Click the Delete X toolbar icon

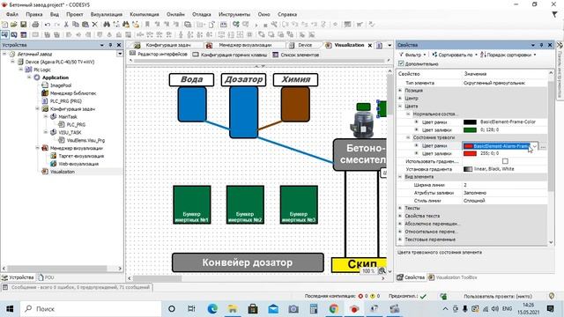tap(94, 25)
